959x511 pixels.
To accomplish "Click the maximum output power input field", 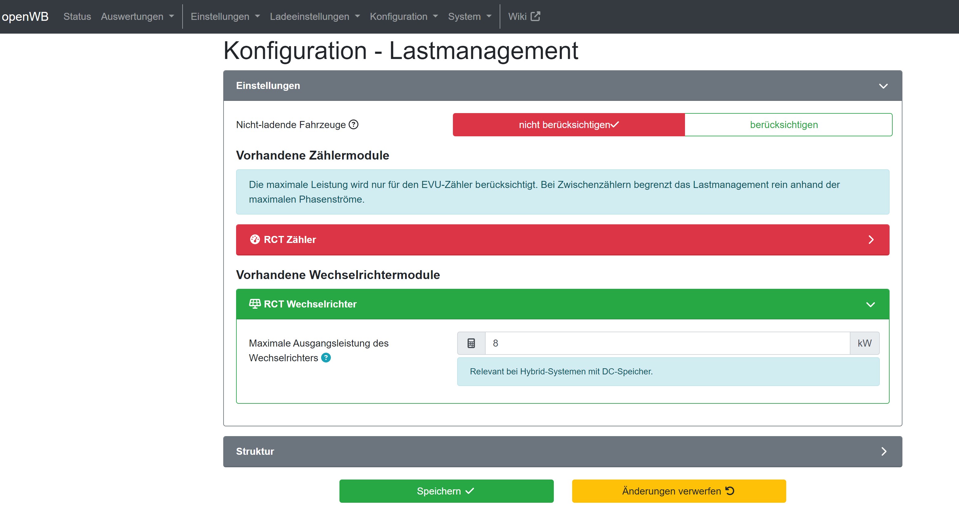I will click(667, 343).
